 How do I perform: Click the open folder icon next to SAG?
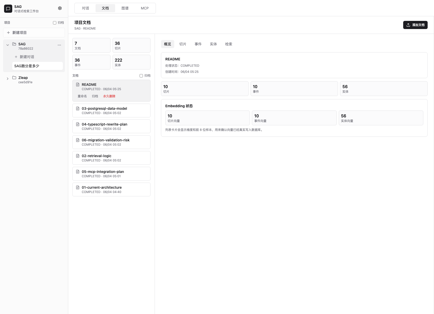[14, 44]
